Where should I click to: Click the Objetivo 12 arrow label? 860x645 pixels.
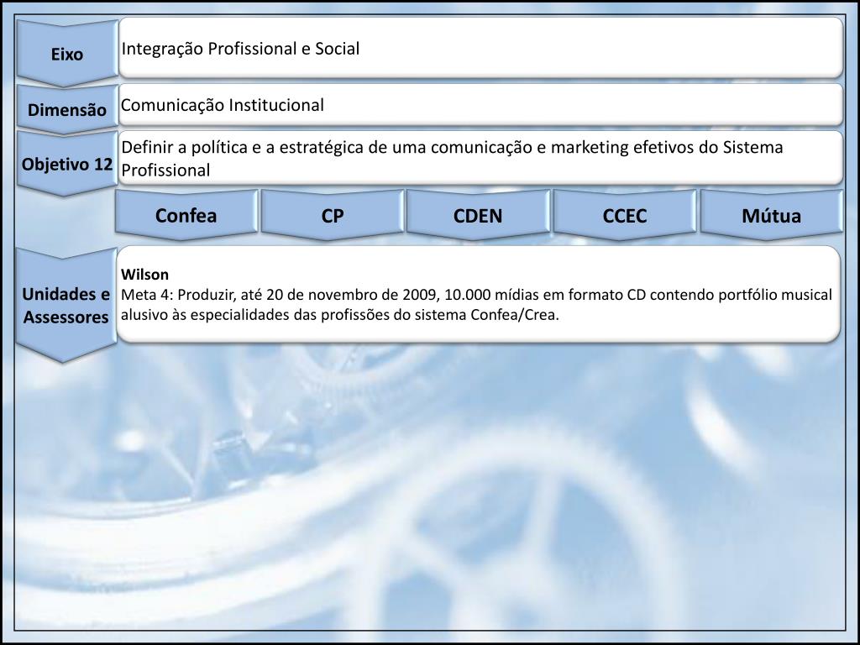67,164
